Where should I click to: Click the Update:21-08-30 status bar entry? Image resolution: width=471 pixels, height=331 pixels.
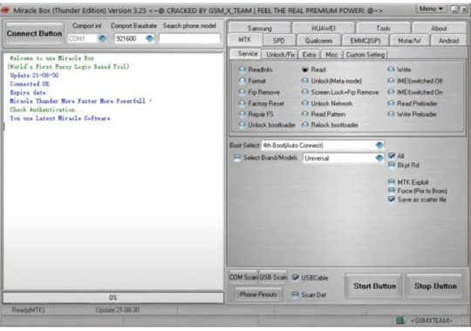point(118,310)
